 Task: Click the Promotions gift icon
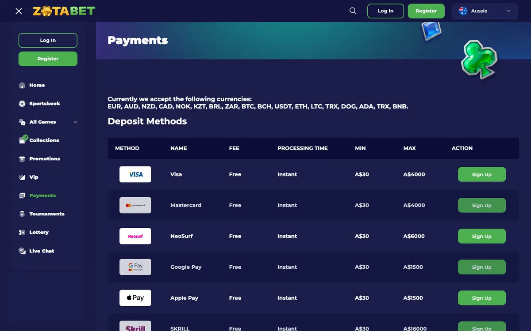click(22, 159)
